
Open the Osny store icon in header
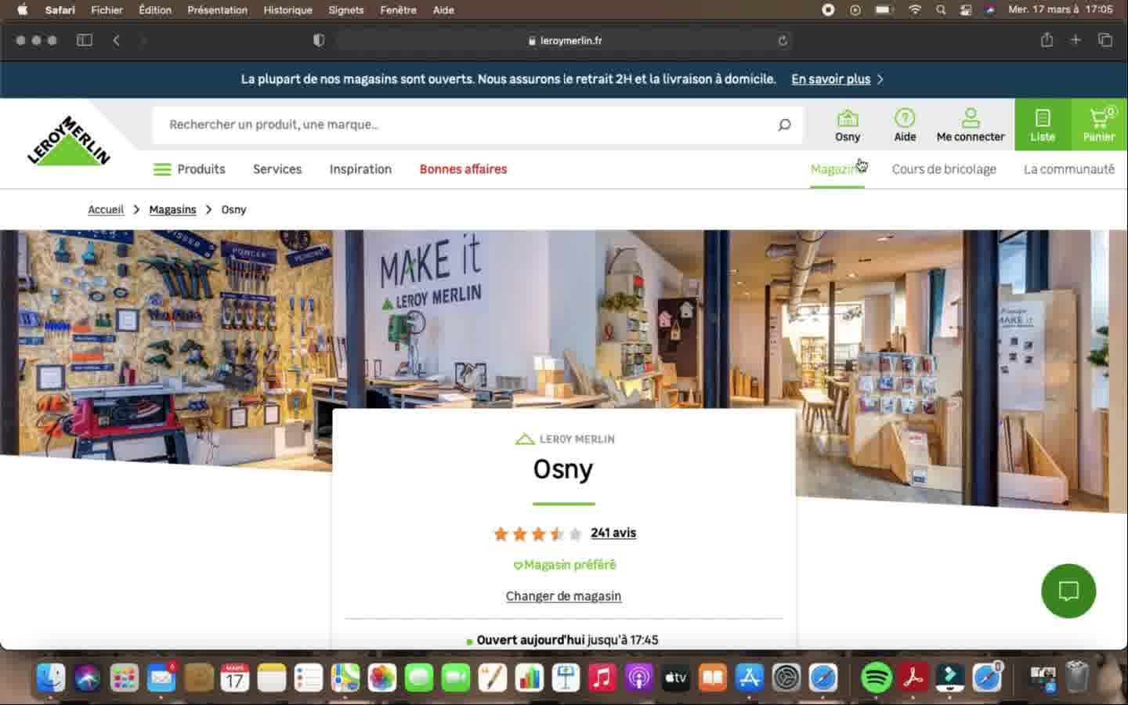click(x=848, y=125)
